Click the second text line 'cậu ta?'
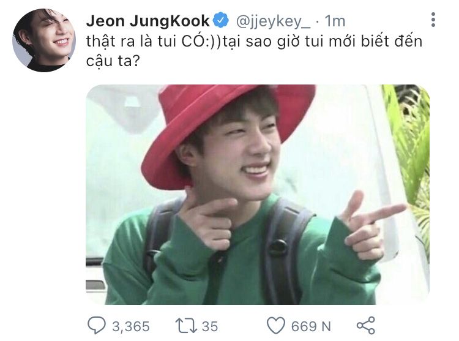Image resolution: width=459 pixels, height=341 pixels. click(113, 61)
